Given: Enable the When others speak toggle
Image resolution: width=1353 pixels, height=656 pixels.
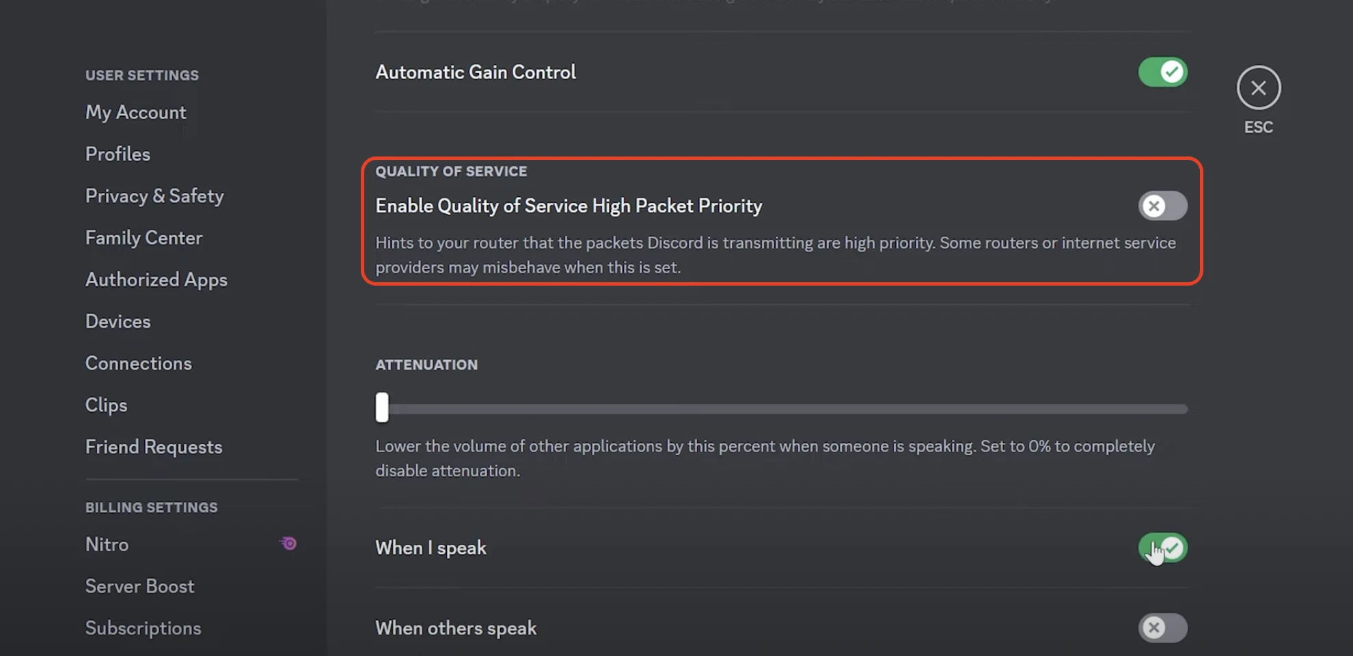Looking at the screenshot, I should [x=1162, y=628].
